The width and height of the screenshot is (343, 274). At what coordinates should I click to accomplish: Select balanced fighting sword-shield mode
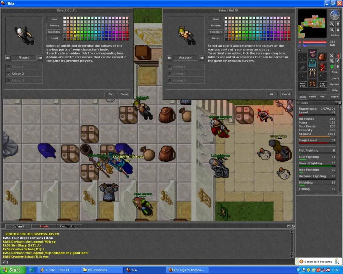point(332,61)
